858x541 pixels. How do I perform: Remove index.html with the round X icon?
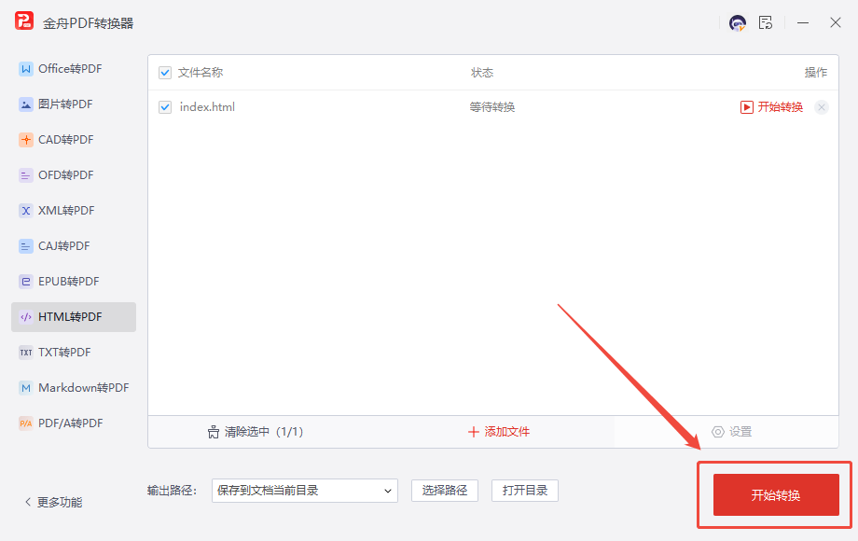[822, 107]
